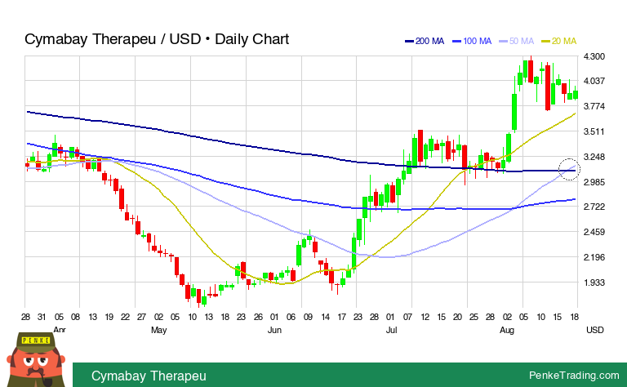The image size is (627, 387).
Task: Click the first date label 28 on axis
Action: point(25,317)
